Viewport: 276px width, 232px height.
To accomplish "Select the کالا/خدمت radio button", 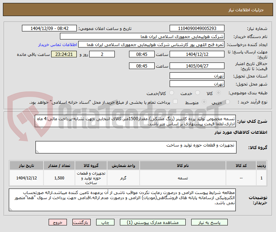I will [171, 93].
